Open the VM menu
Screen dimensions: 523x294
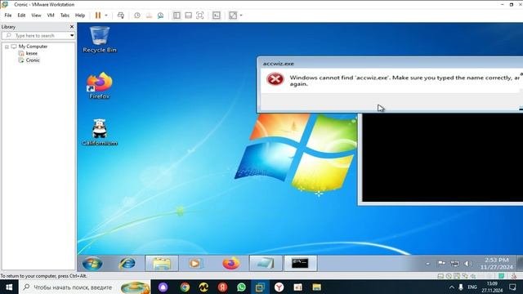(x=51, y=16)
